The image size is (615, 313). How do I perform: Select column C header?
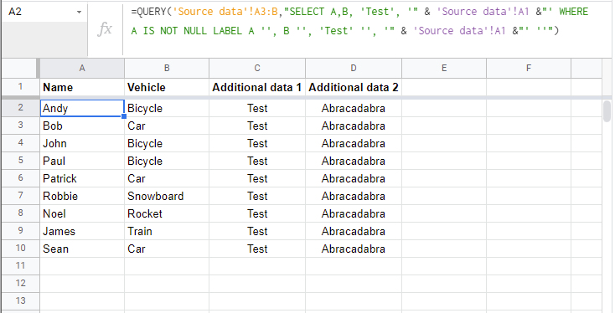click(x=257, y=68)
